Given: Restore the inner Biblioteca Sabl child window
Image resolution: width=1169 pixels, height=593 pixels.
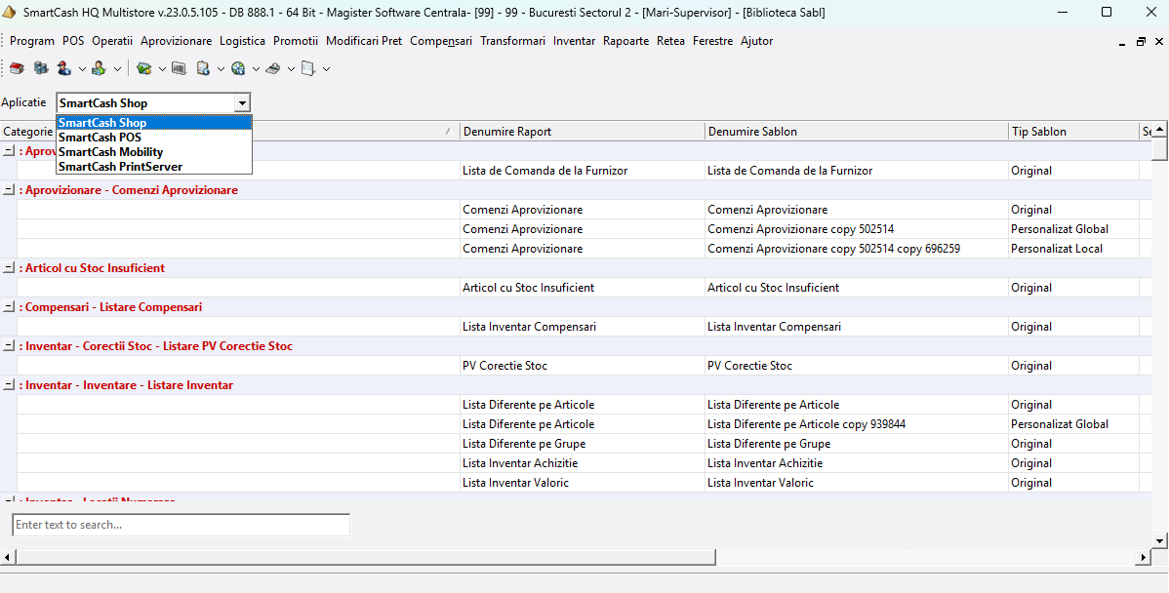Looking at the screenshot, I should [x=1141, y=42].
